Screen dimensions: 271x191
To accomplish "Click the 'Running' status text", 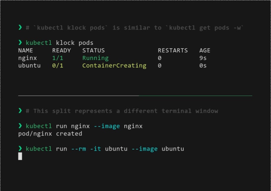I will pyautogui.click(x=95, y=58).
